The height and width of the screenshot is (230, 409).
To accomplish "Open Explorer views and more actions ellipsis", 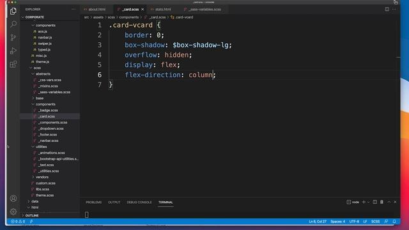I will pos(73,9).
